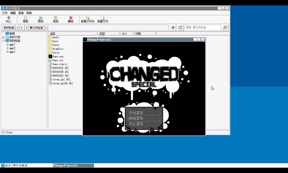The image size is (288, 173).
Task: Open the 起点 start menu icon
Action: click(6, 166)
